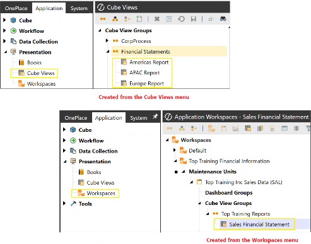Select the APAC Report cube view
Screen dimensions: 311x244
[144, 73]
